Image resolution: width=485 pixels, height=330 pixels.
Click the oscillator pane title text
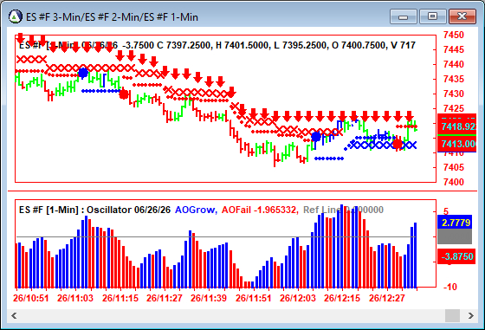click(x=94, y=210)
